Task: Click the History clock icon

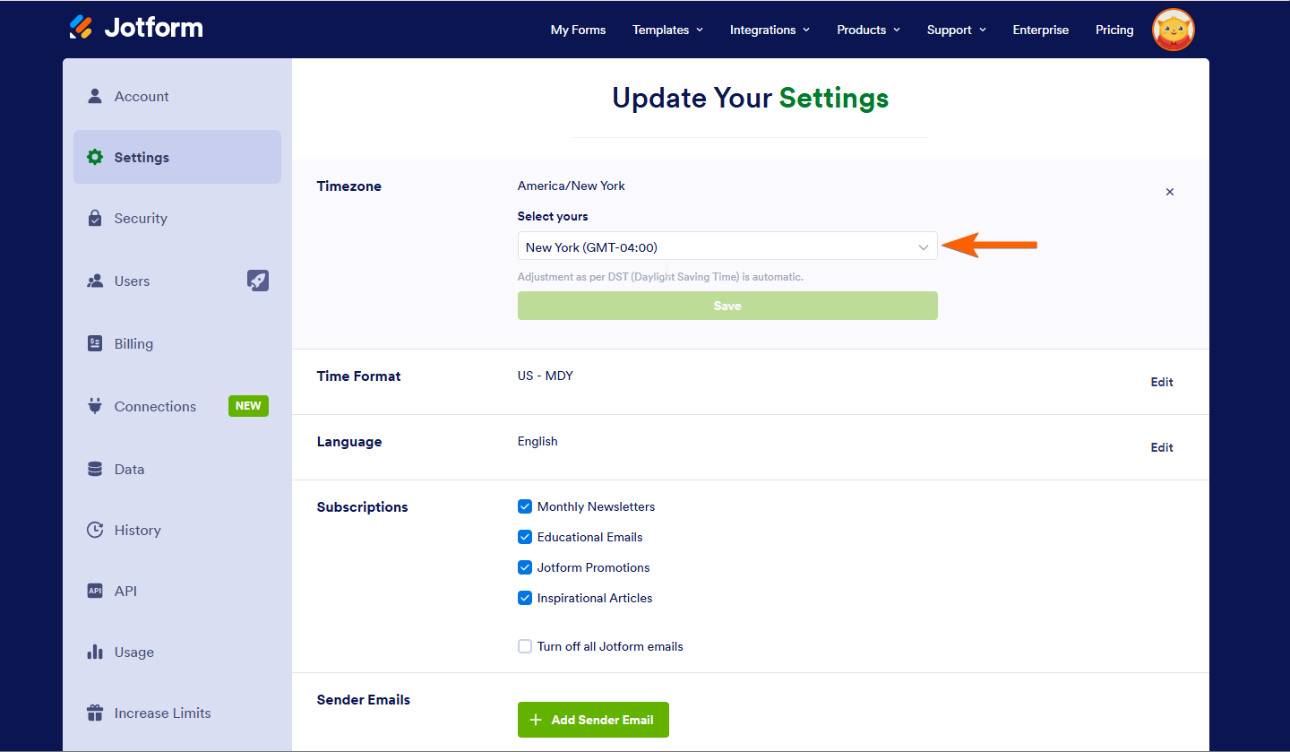Action: (95, 530)
